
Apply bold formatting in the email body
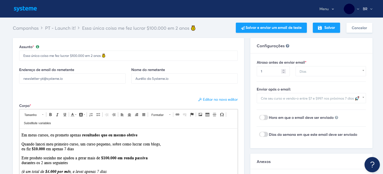point(50,115)
